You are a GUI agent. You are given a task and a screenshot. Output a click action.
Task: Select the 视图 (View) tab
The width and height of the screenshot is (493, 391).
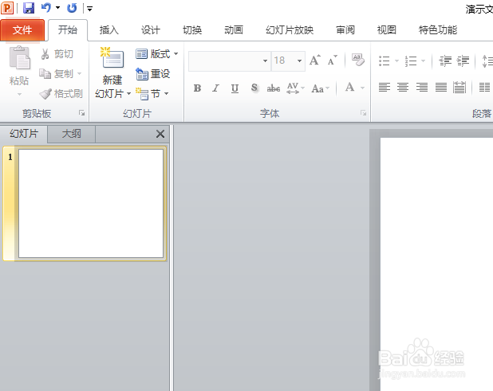[387, 30]
